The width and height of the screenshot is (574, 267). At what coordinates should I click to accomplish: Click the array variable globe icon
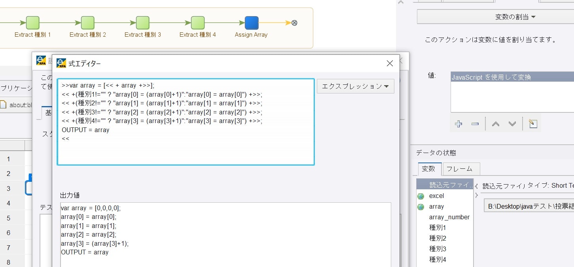point(421,207)
